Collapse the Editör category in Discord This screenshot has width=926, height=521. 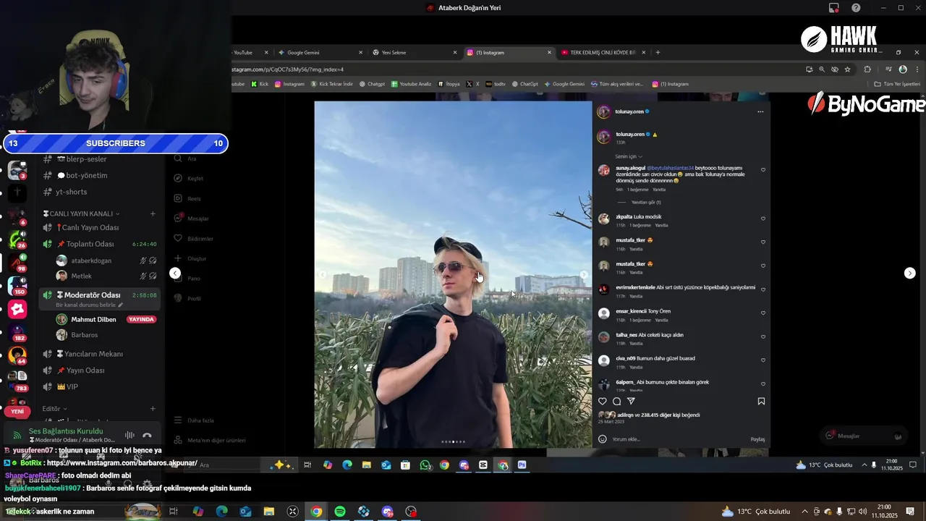[x=54, y=409]
